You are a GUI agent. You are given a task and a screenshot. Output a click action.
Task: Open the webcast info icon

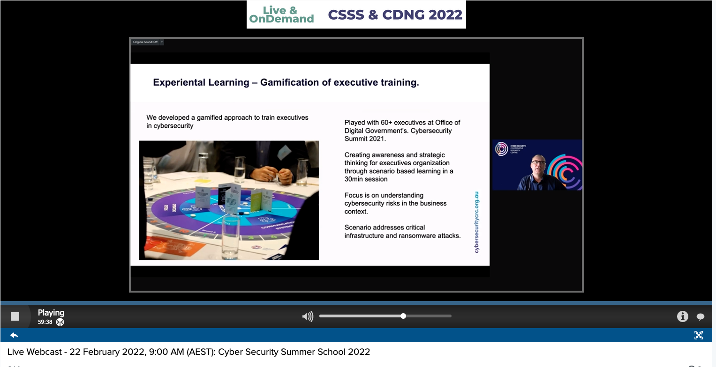click(x=682, y=317)
